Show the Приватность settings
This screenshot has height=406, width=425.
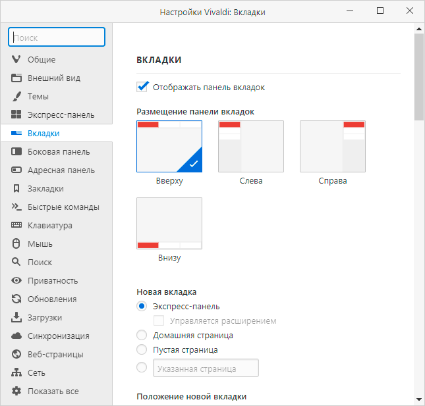click(x=57, y=280)
